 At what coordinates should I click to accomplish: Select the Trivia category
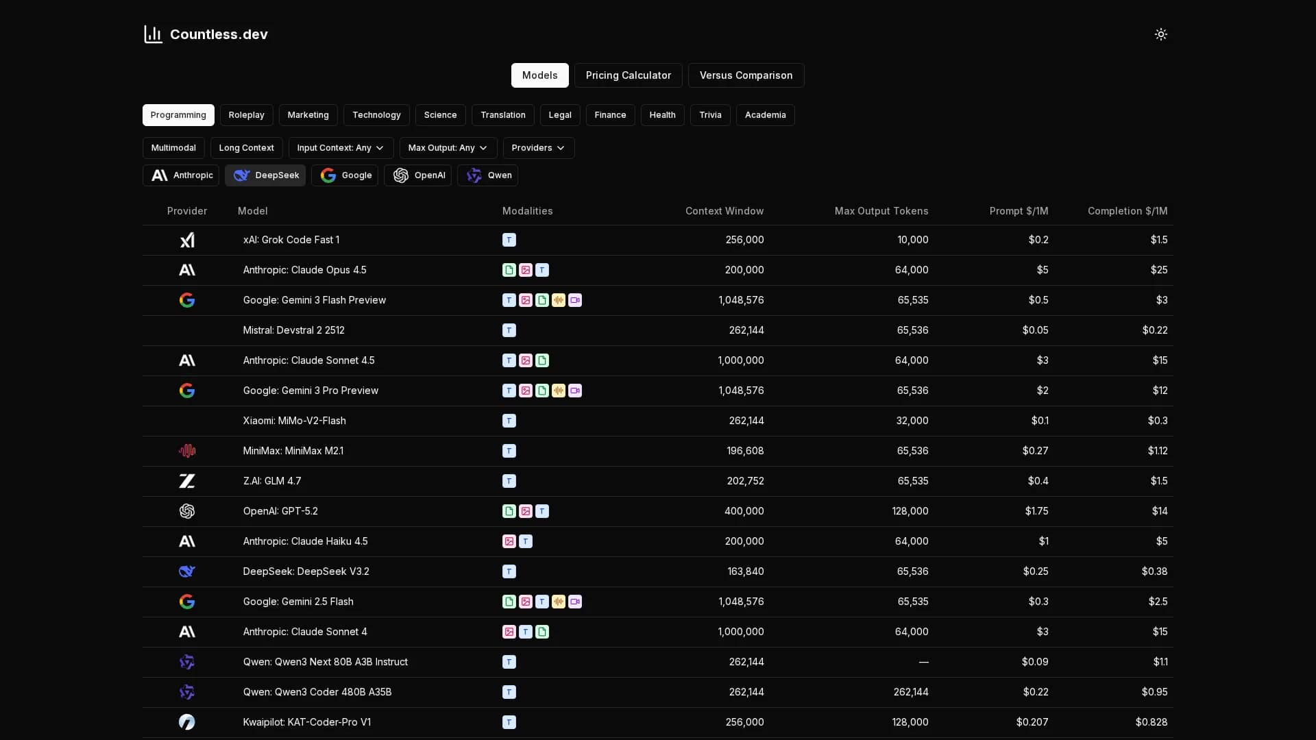tap(710, 115)
